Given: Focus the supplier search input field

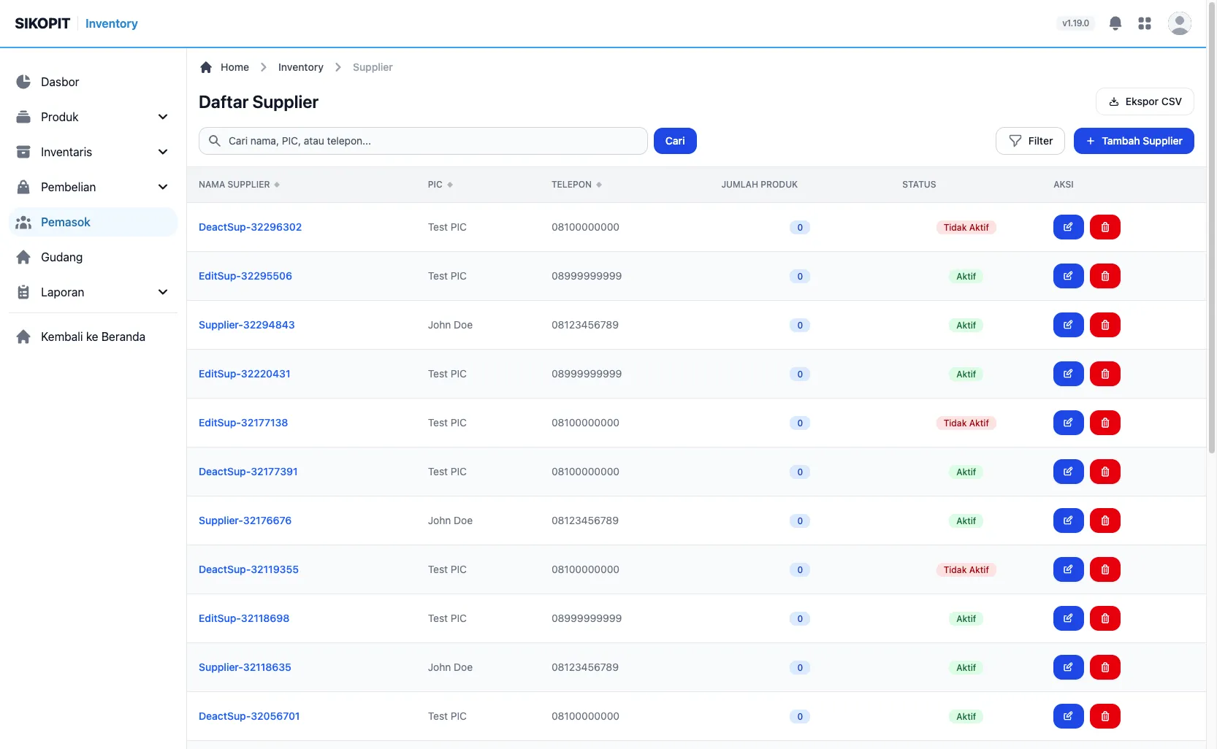Looking at the screenshot, I should click(423, 141).
